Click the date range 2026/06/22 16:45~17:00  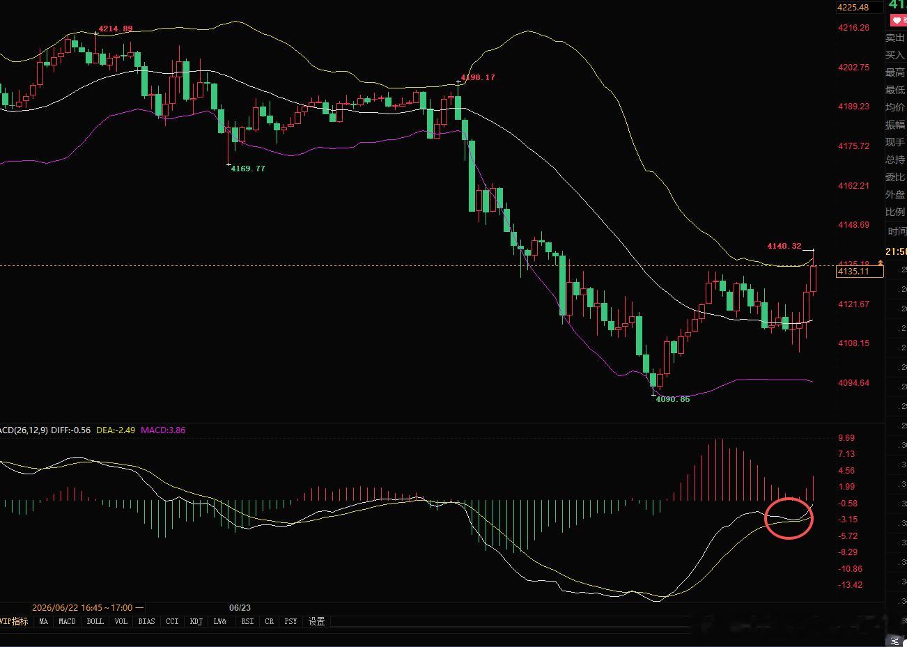pyautogui.click(x=87, y=607)
